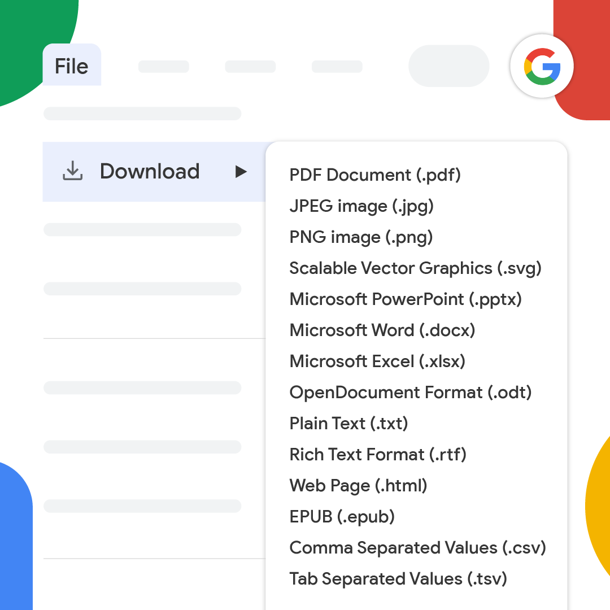This screenshot has width=610, height=610.
Task: Select Microsoft Excel (.xlsx) option
Action: pyautogui.click(x=377, y=361)
